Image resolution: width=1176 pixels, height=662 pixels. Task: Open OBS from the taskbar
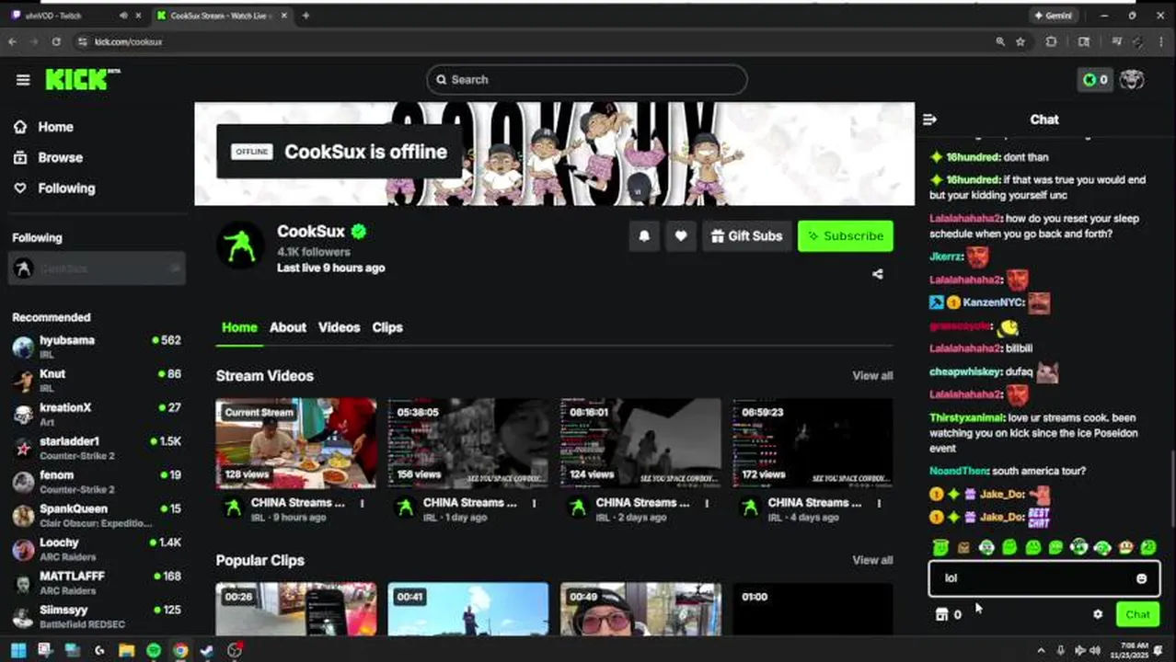(235, 651)
